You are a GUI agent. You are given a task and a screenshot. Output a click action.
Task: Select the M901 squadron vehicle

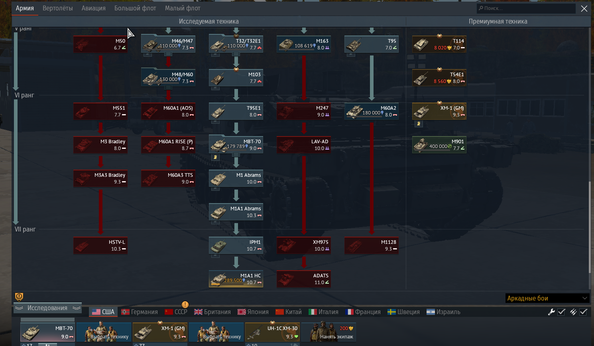pyautogui.click(x=439, y=144)
